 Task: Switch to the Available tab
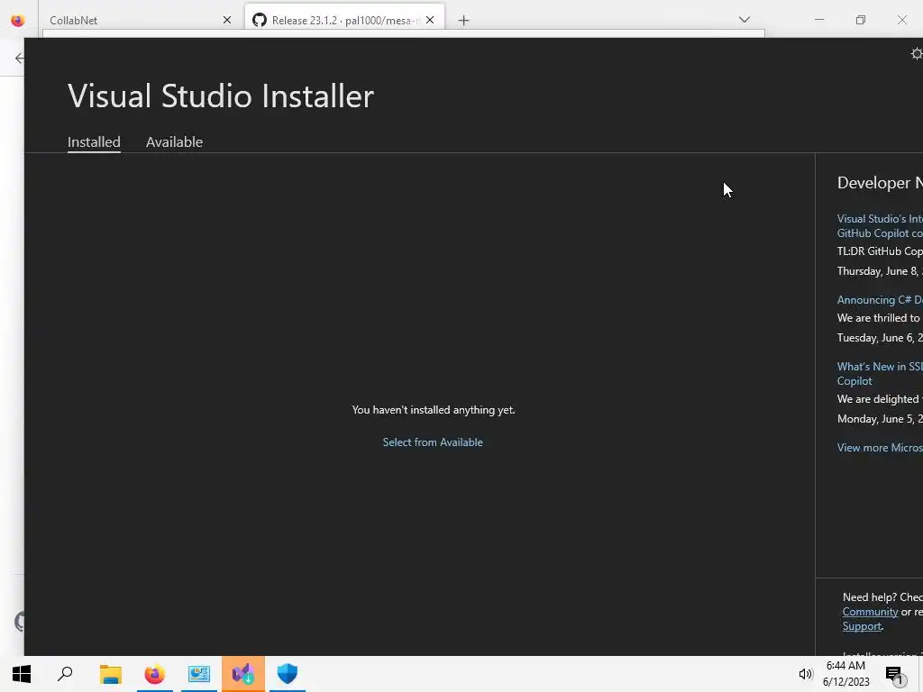click(174, 141)
